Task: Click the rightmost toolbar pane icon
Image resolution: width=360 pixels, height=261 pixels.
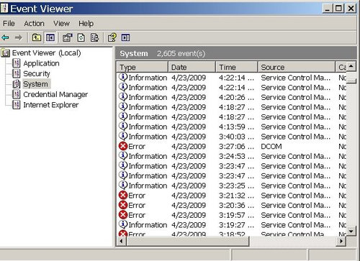Action: (125, 37)
